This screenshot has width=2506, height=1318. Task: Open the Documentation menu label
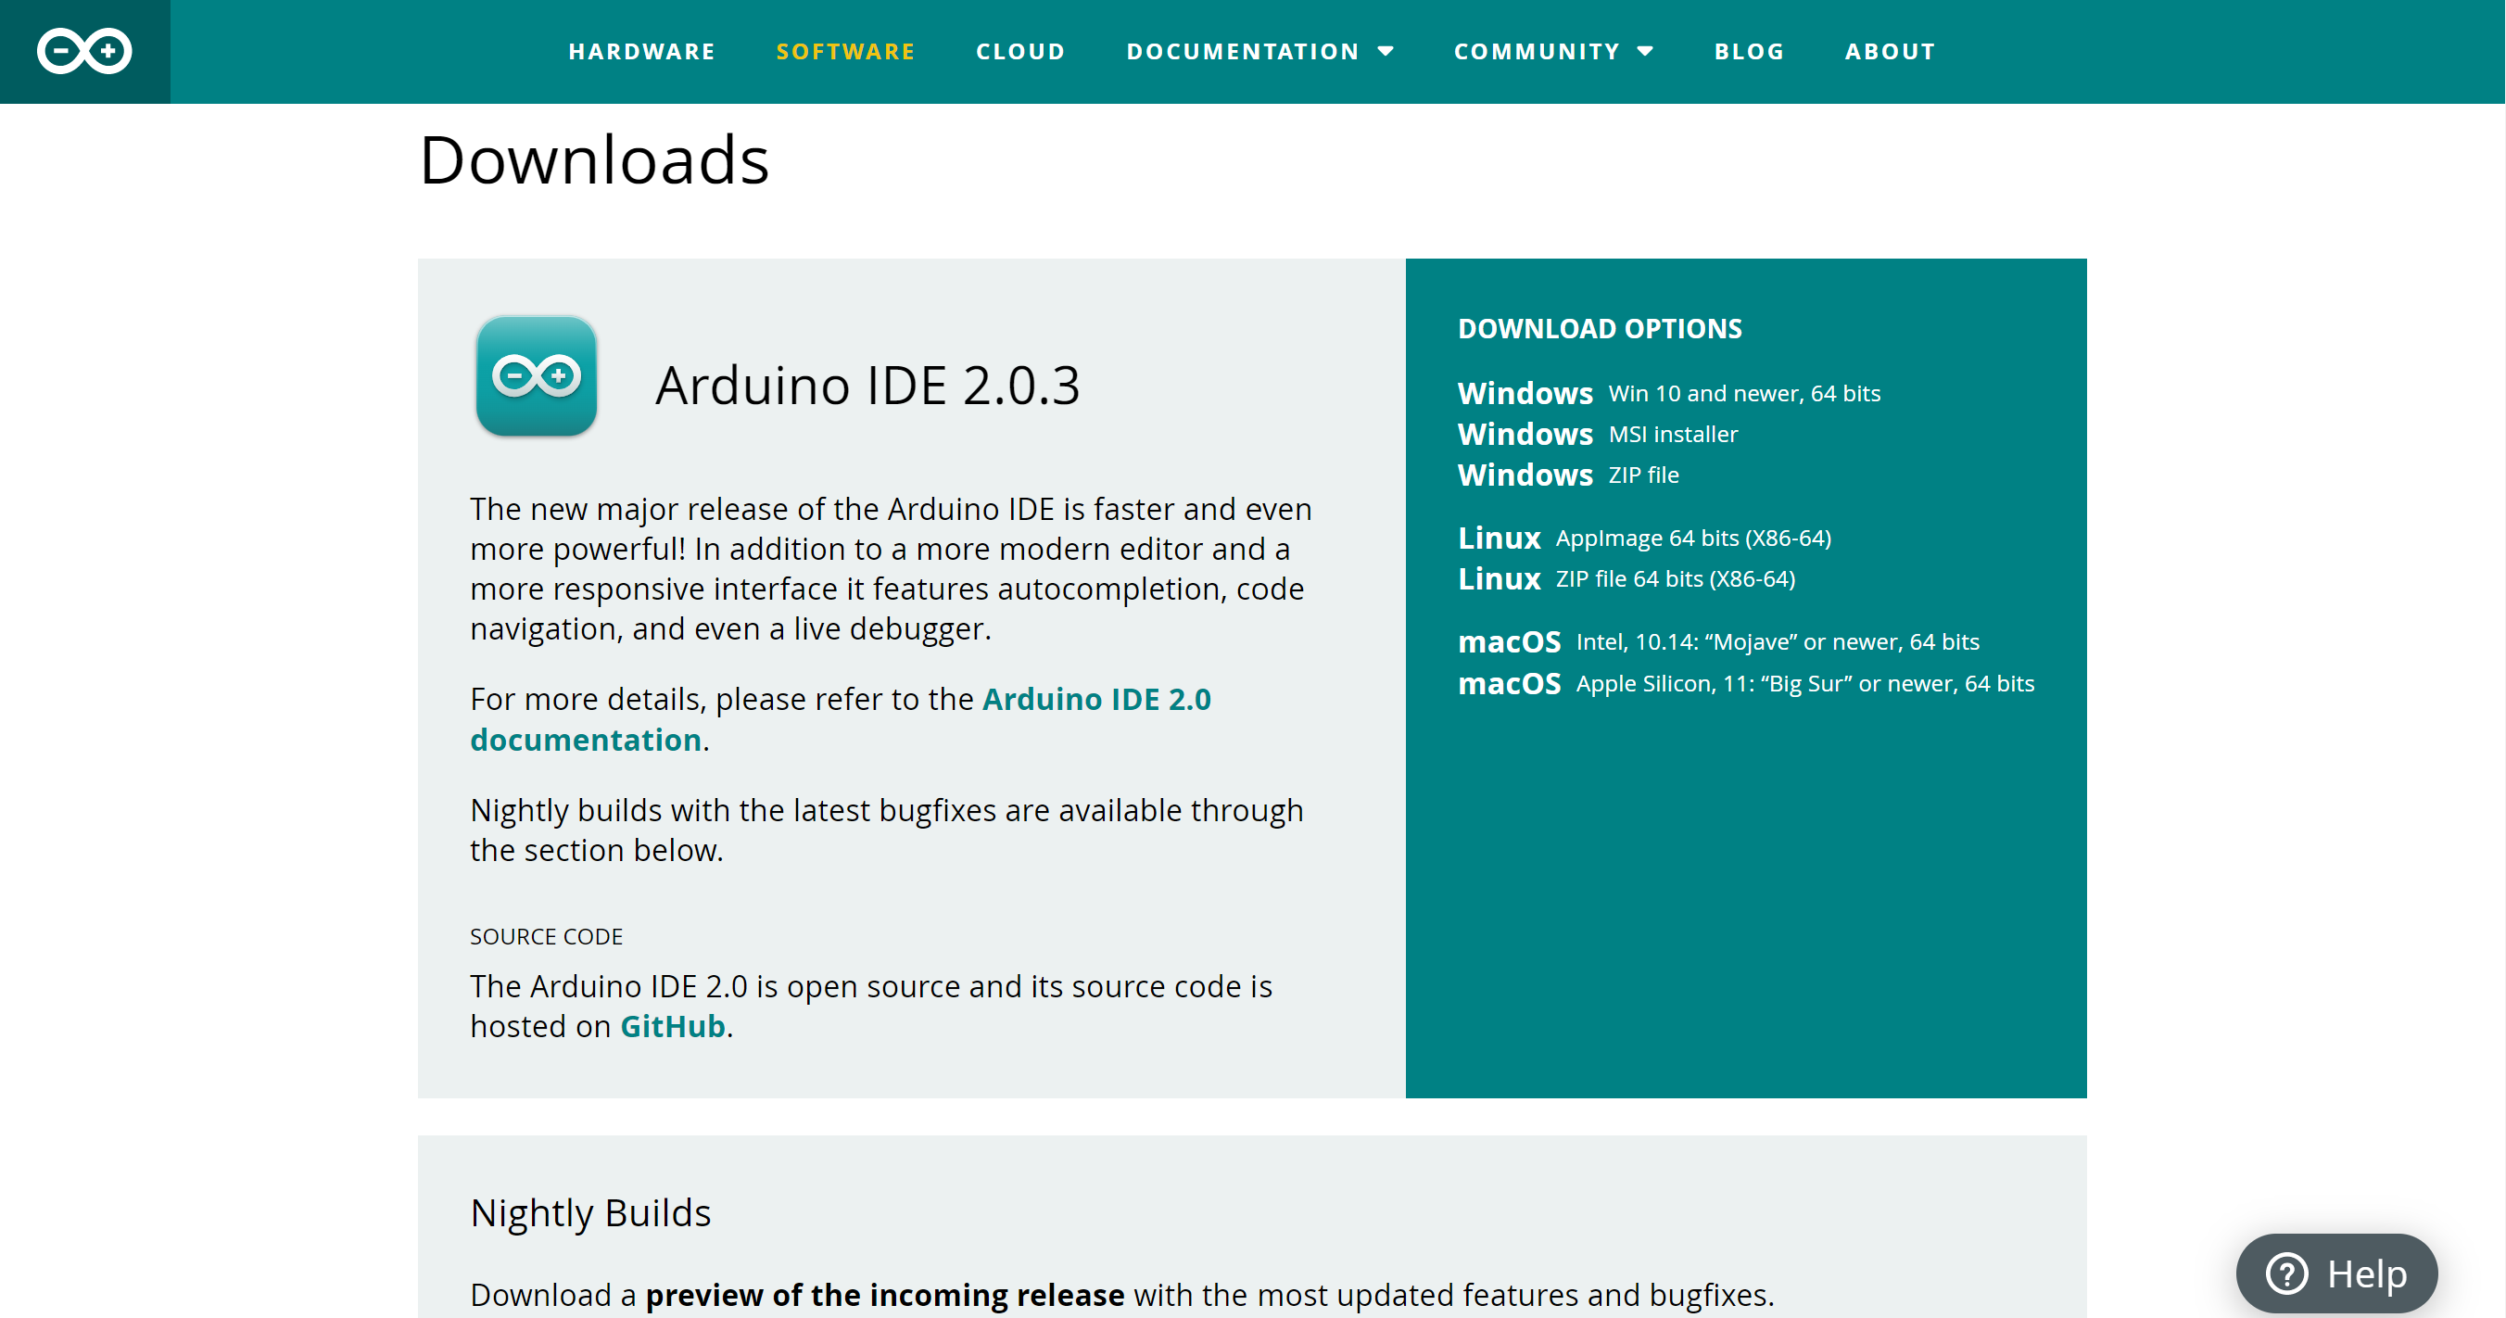1242,52
